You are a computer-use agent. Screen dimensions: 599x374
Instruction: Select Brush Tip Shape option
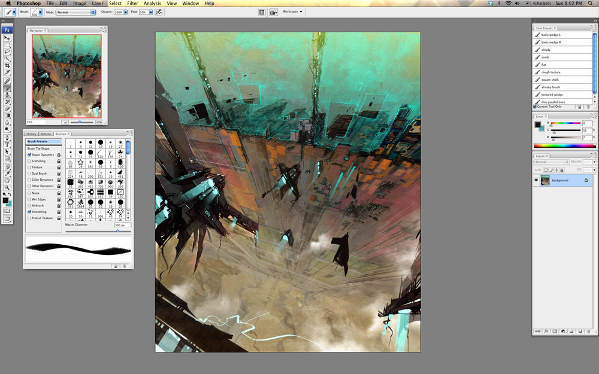pyautogui.click(x=38, y=148)
